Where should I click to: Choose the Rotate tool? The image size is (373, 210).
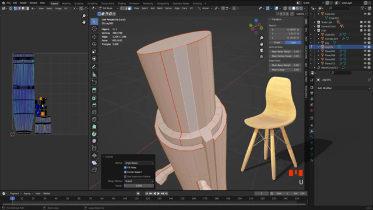(x=94, y=44)
